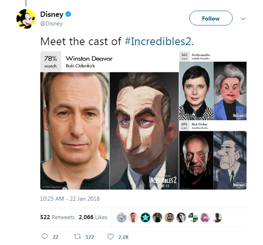Viewport: 263px width, 245px height.
Task: Open the tweet timestamp 22 Jan 2018
Action: [x=70, y=199]
